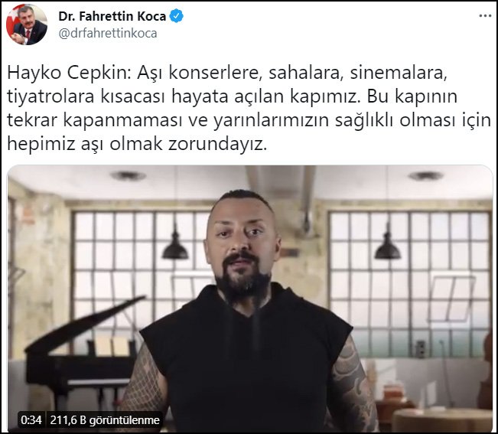Open Dr. Fahrettin Koca's profile avatar

[x=27, y=24]
